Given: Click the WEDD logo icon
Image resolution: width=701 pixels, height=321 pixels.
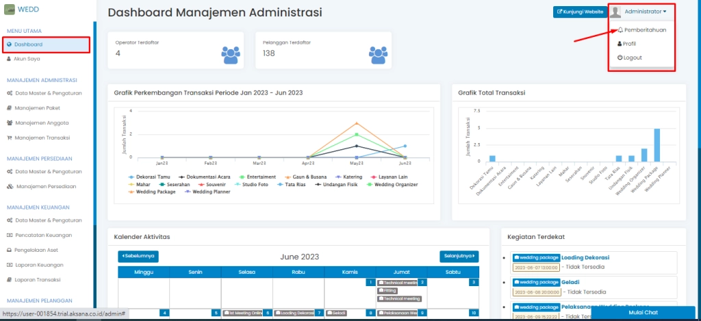Looking at the screenshot, I should [x=10, y=9].
